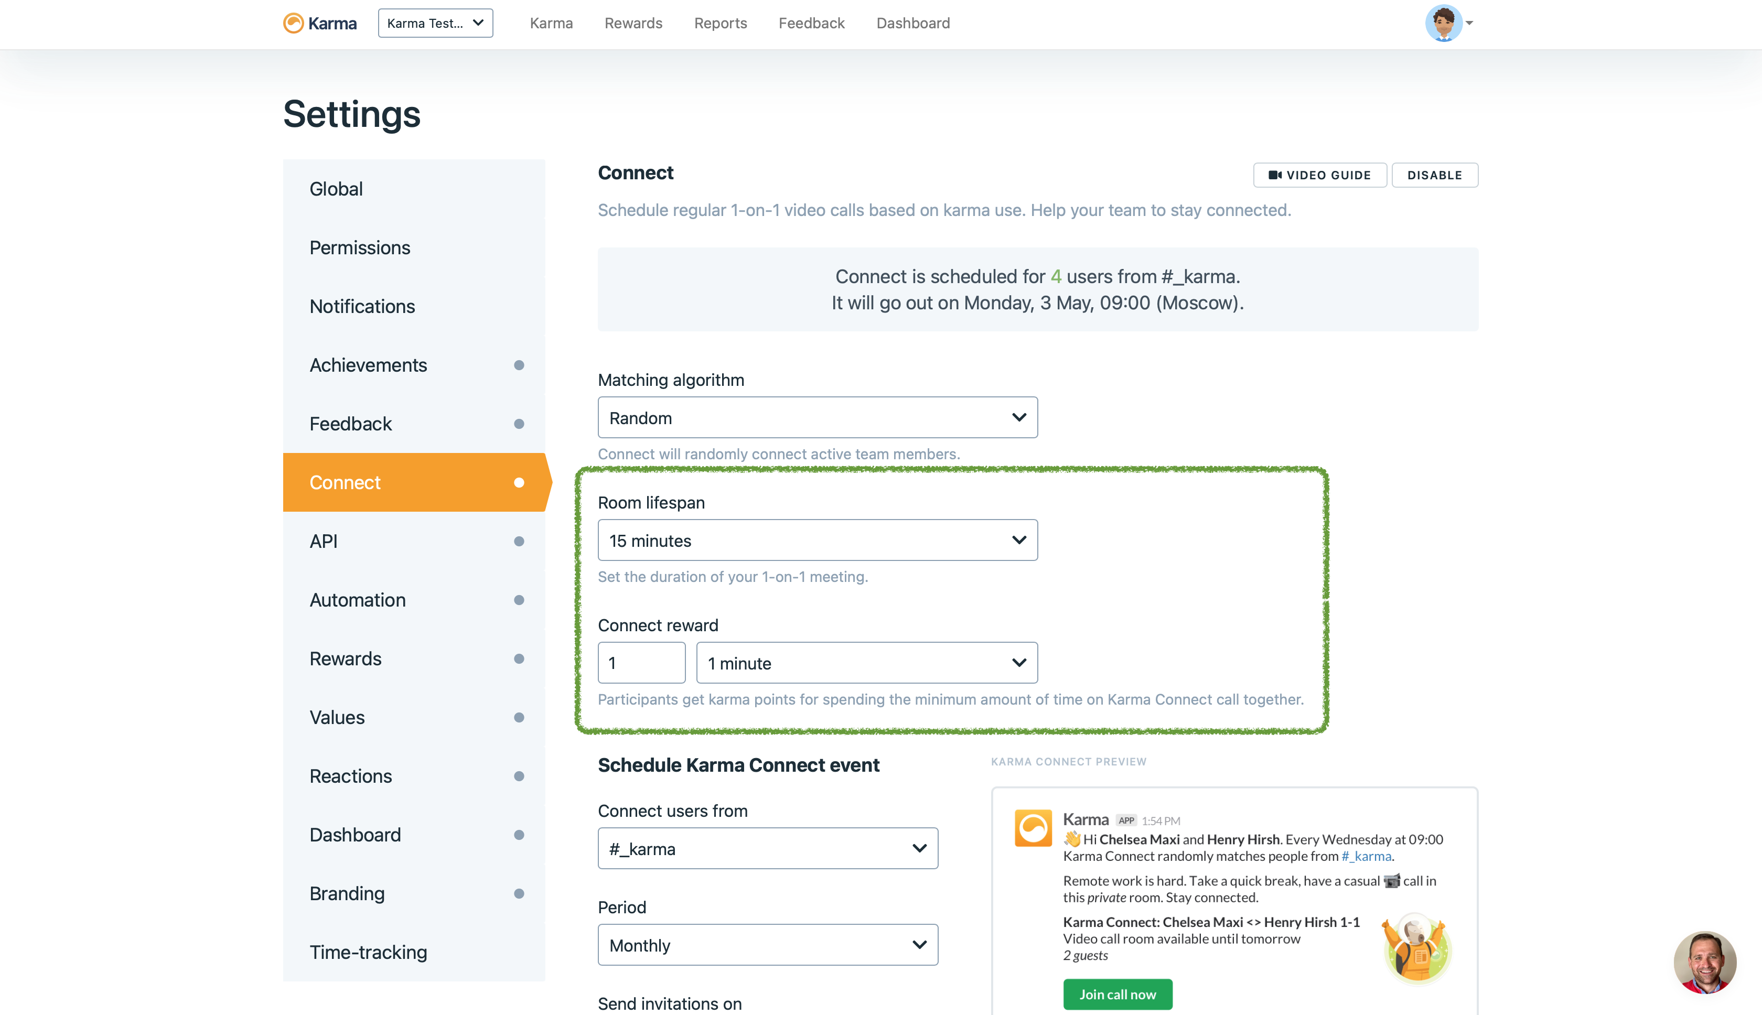
Task: Open the user avatar profile menu
Action: [x=1443, y=23]
